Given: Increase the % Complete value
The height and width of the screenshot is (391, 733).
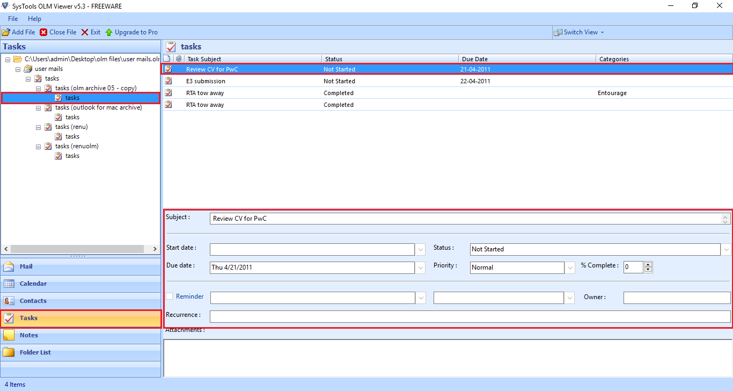Looking at the screenshot, I should pyautogui.click(x=648, y=264).
